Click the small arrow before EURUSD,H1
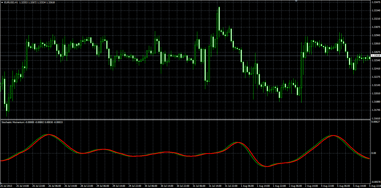381x188 pixels. [2, 2]
